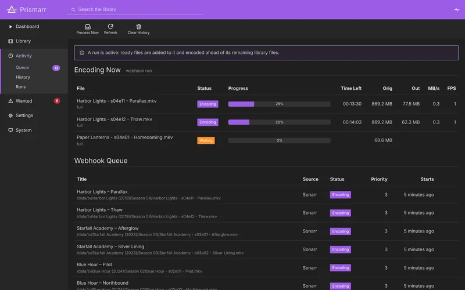The height and width of the screenshot is (290, 465).
Task: Click the Time Left column header
Action: click(351, 88)
